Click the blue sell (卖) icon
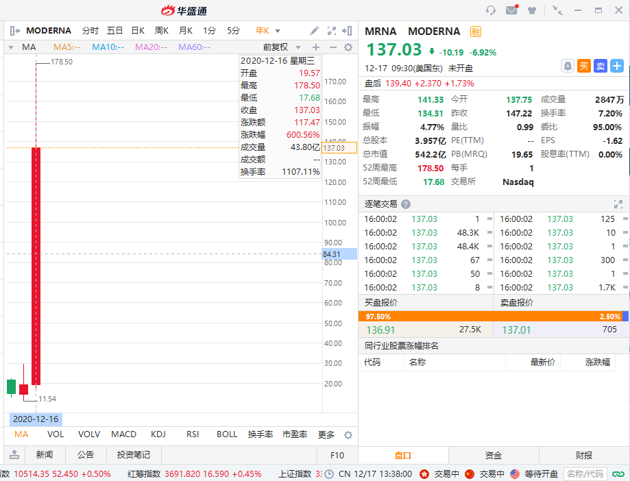630x481 pixels. point(600,66)
